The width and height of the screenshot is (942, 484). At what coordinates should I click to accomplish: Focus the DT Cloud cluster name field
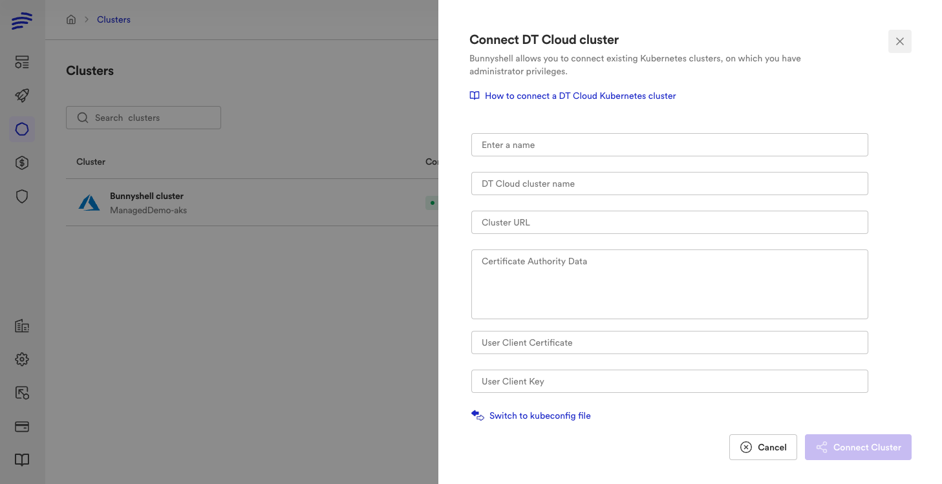coord(670,184)
